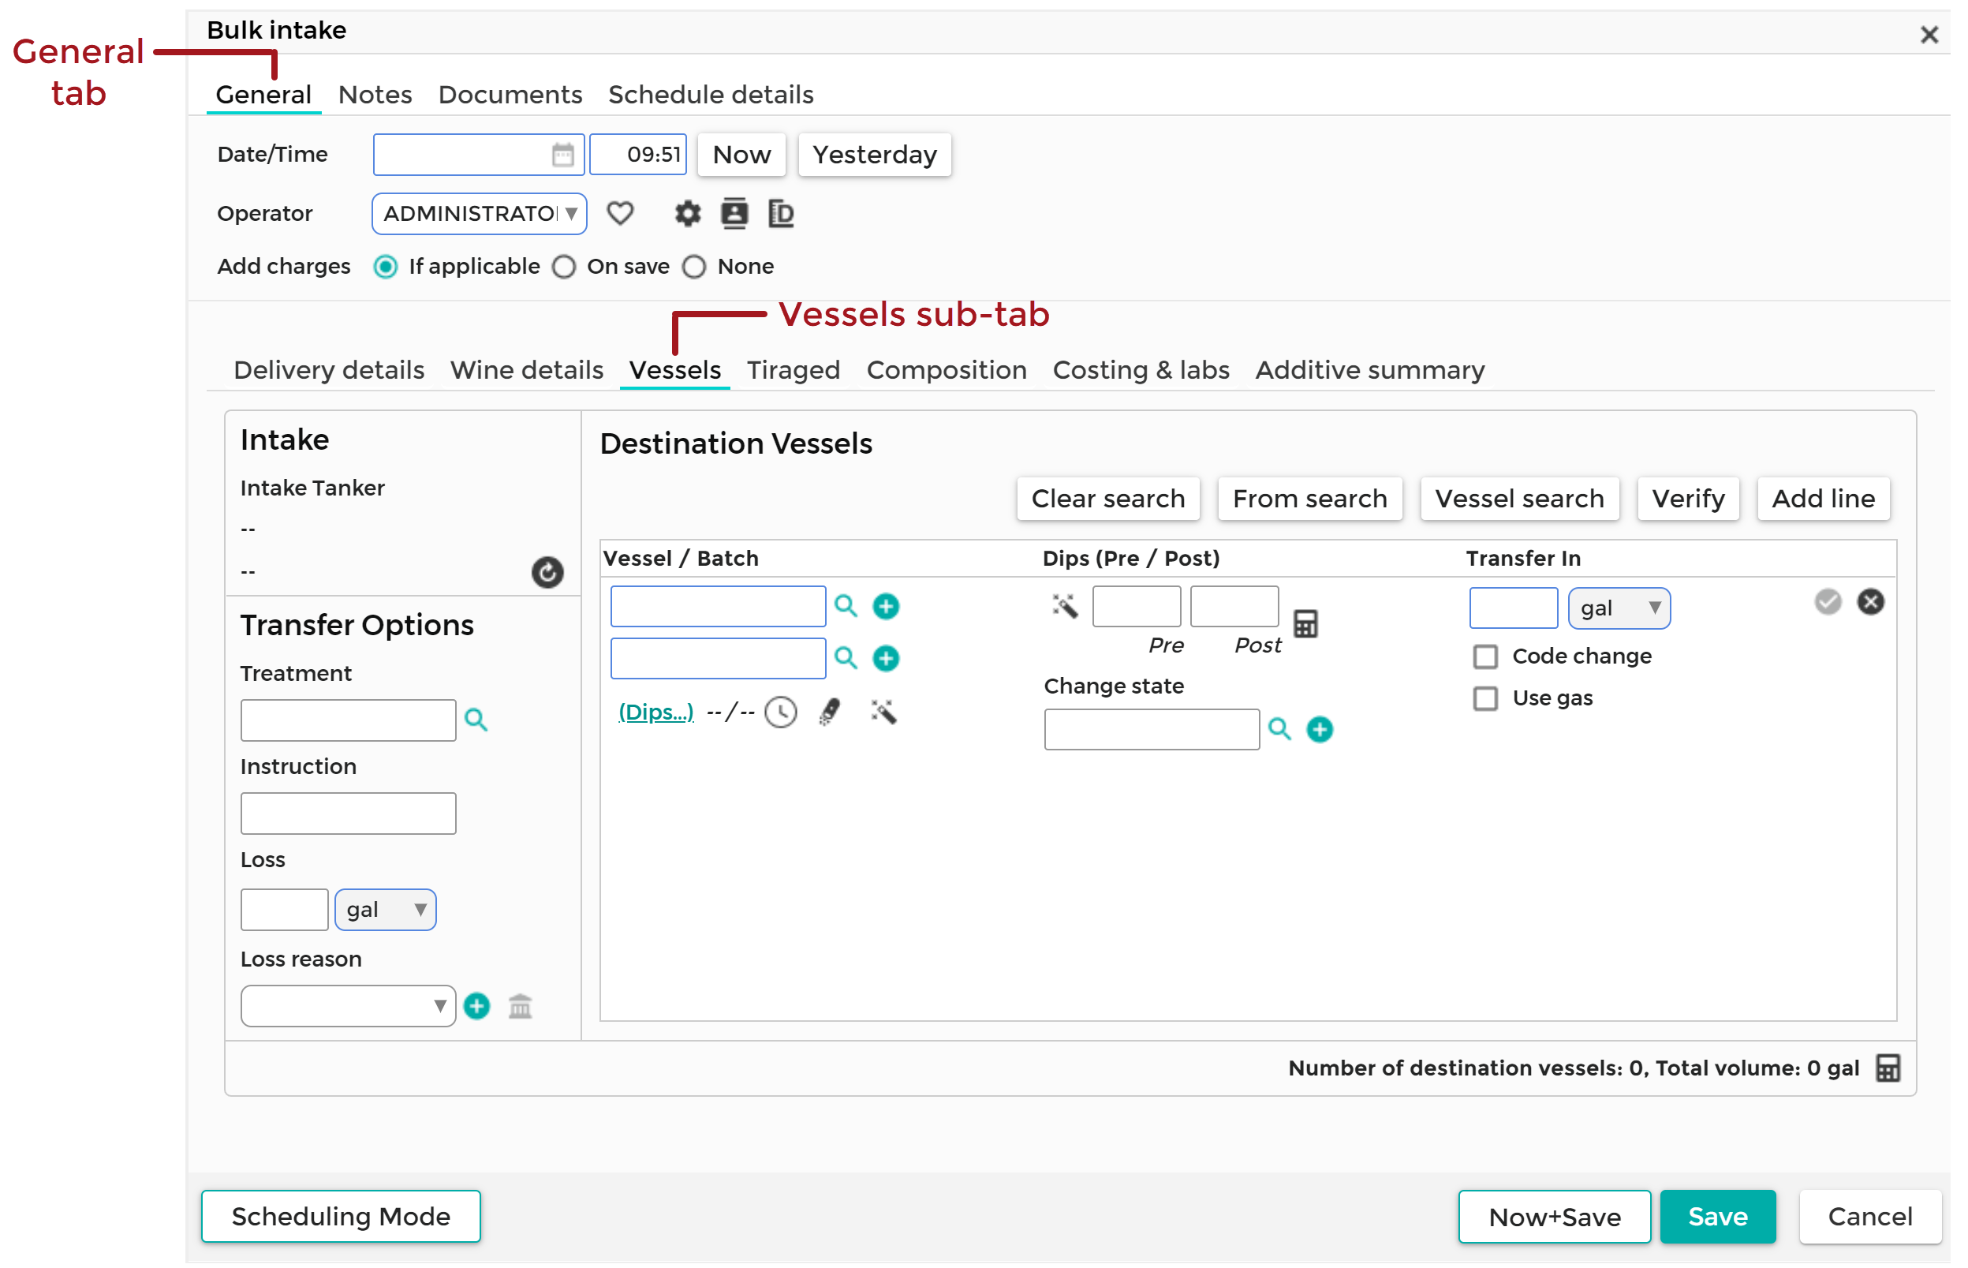Search the second Batch field
Image resolution: width=1968 pixels, height=1268 pixels.
click(x=846, y=658)
